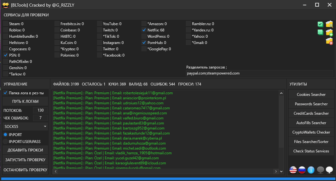Uncheck the Netflix service checkbox
Screen dimensions: 336x181
(x=144, y=30)
